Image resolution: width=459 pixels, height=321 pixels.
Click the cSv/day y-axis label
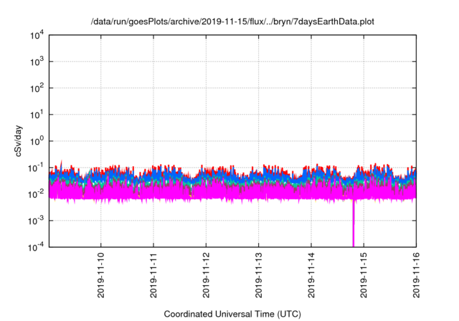pyautogui.click(x=18, y=141)
